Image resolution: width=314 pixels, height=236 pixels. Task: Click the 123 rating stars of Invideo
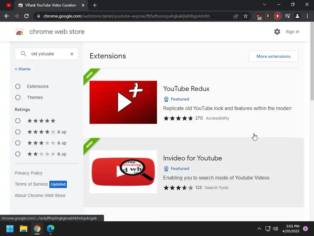[178, 188]
